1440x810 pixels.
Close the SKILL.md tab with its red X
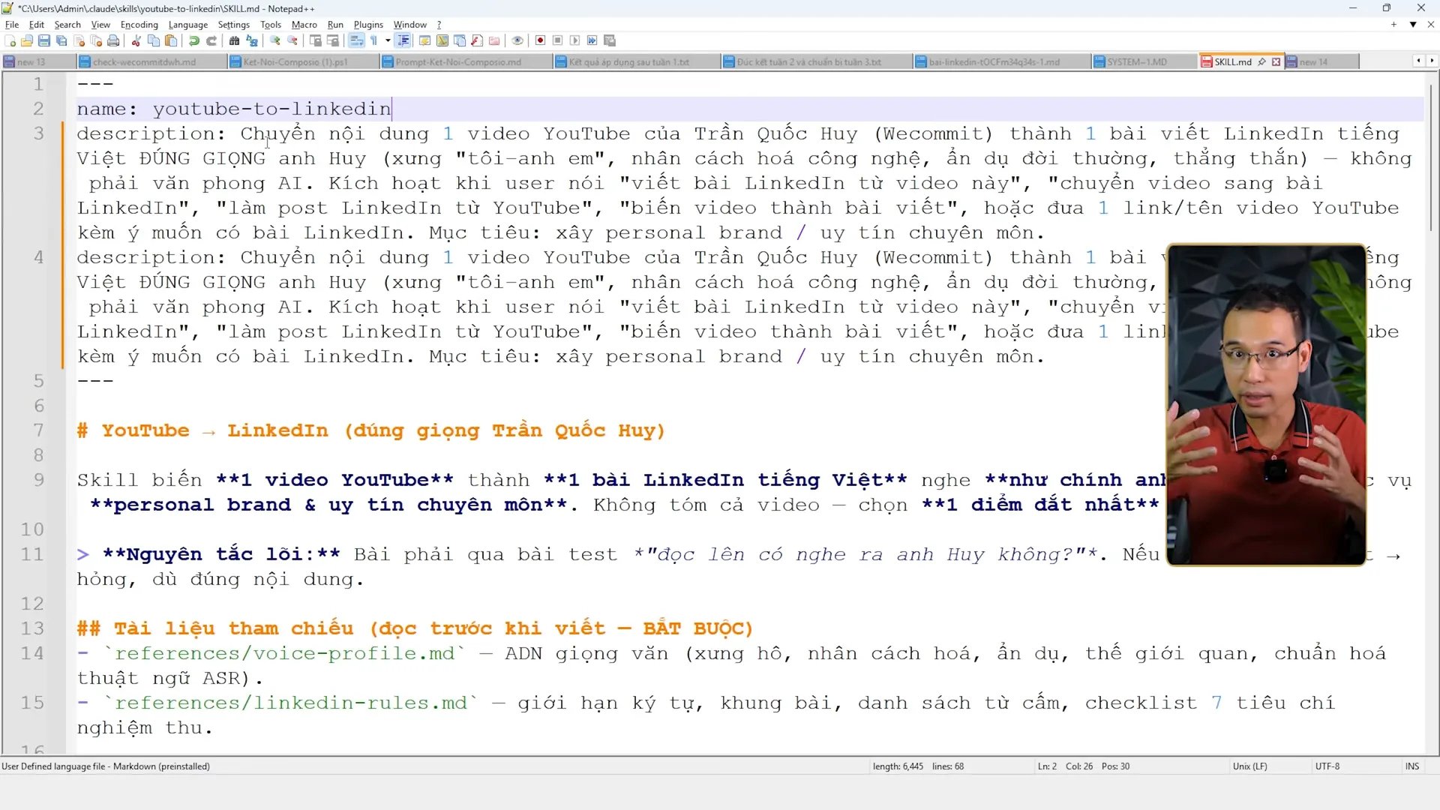(x=1276, y=61)
